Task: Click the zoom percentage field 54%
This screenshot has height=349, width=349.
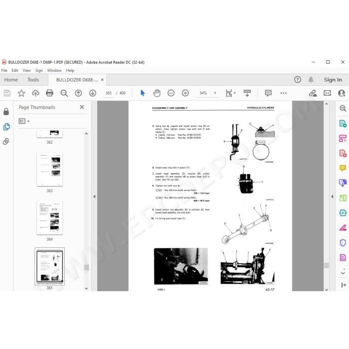Action: (203, 93)
